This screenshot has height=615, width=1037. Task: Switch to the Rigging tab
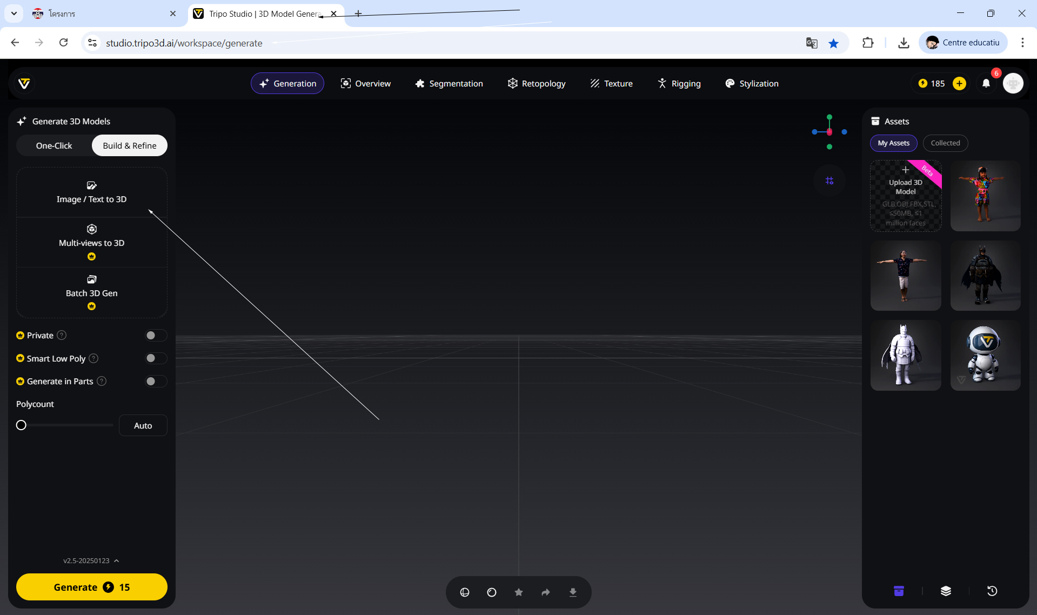click(x=679, y=83)
